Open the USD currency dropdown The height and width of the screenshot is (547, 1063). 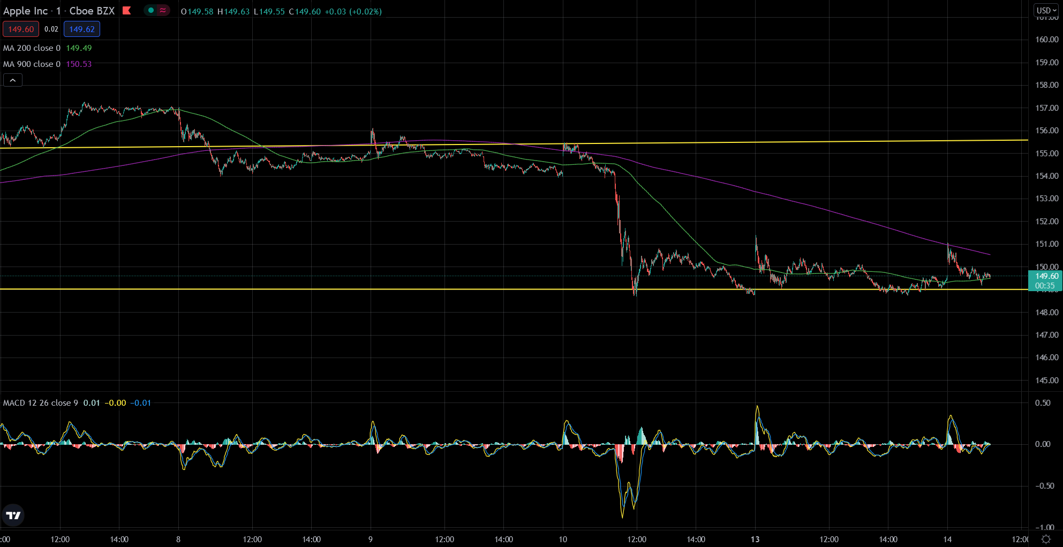[1046, 10]
